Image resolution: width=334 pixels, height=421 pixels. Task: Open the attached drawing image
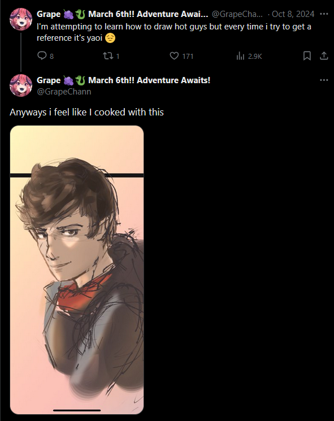coord(77,270)
